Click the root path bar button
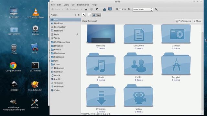This screenshot has height=116, width=207. [96, 15]
